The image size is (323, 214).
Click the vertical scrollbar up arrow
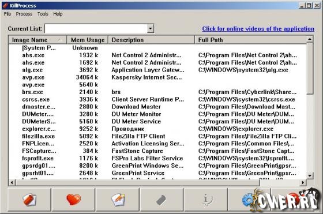click(x=310, y=39)
